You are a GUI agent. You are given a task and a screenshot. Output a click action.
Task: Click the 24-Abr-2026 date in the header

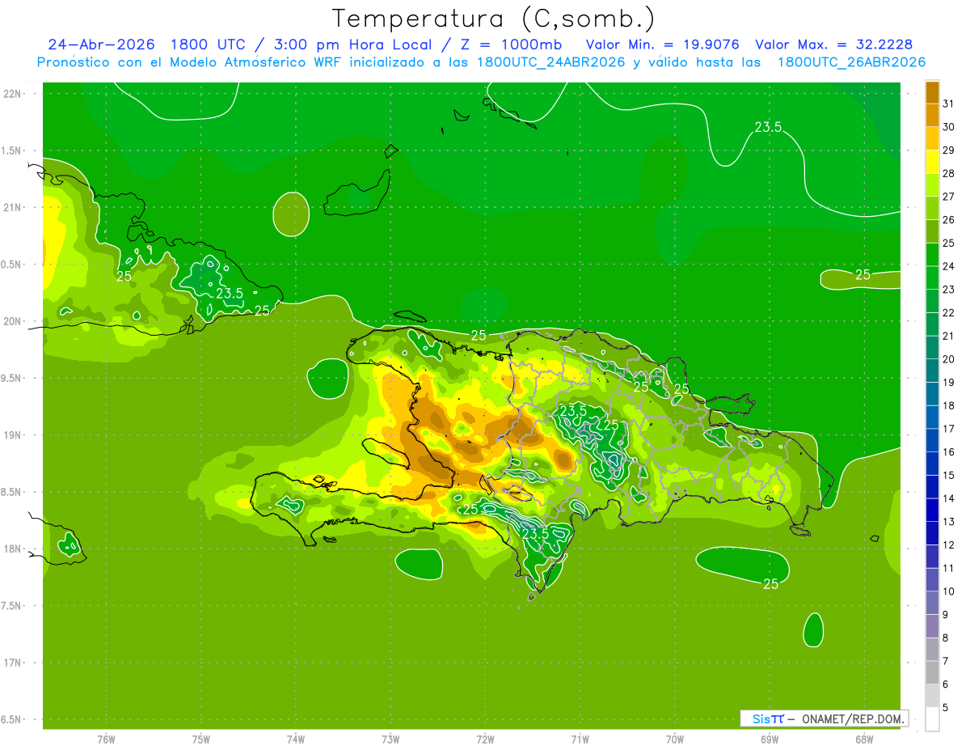pos(101,44)
